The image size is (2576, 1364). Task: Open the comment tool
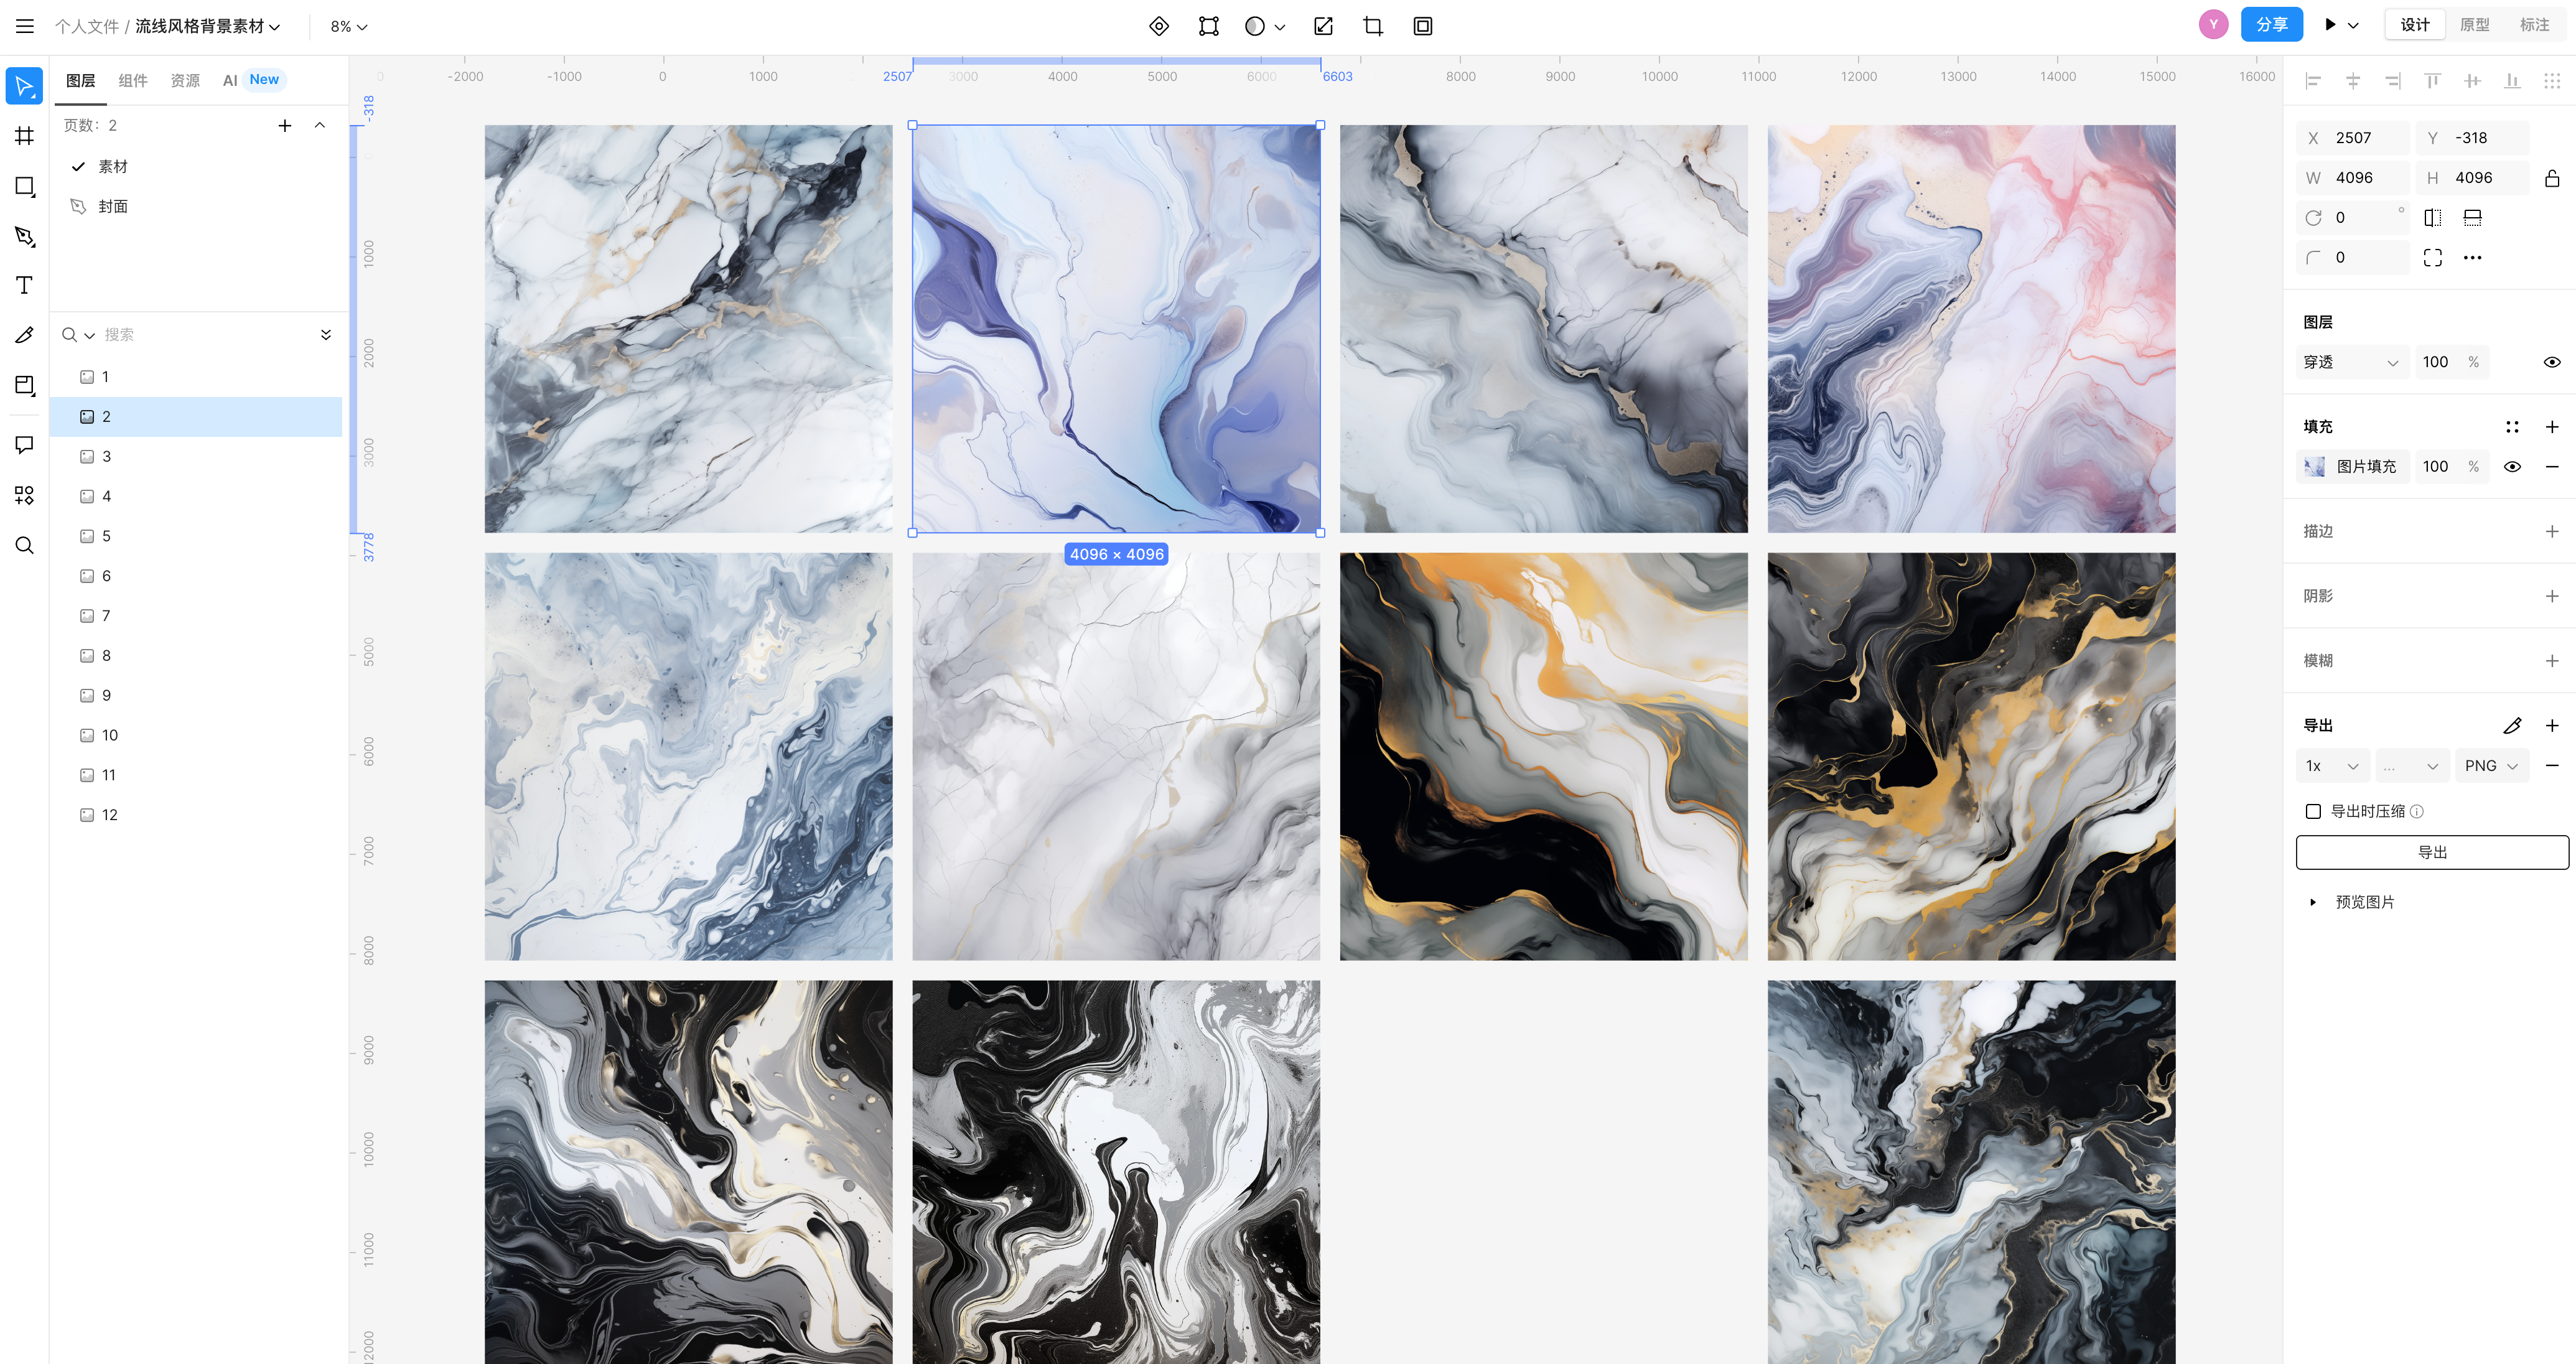pos(25,445)
